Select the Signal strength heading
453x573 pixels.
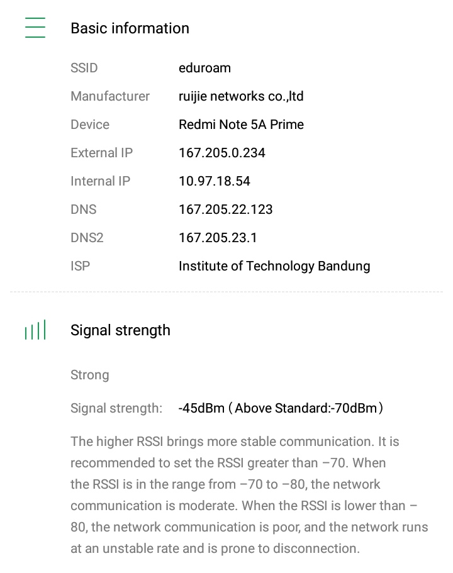(120, 330)
